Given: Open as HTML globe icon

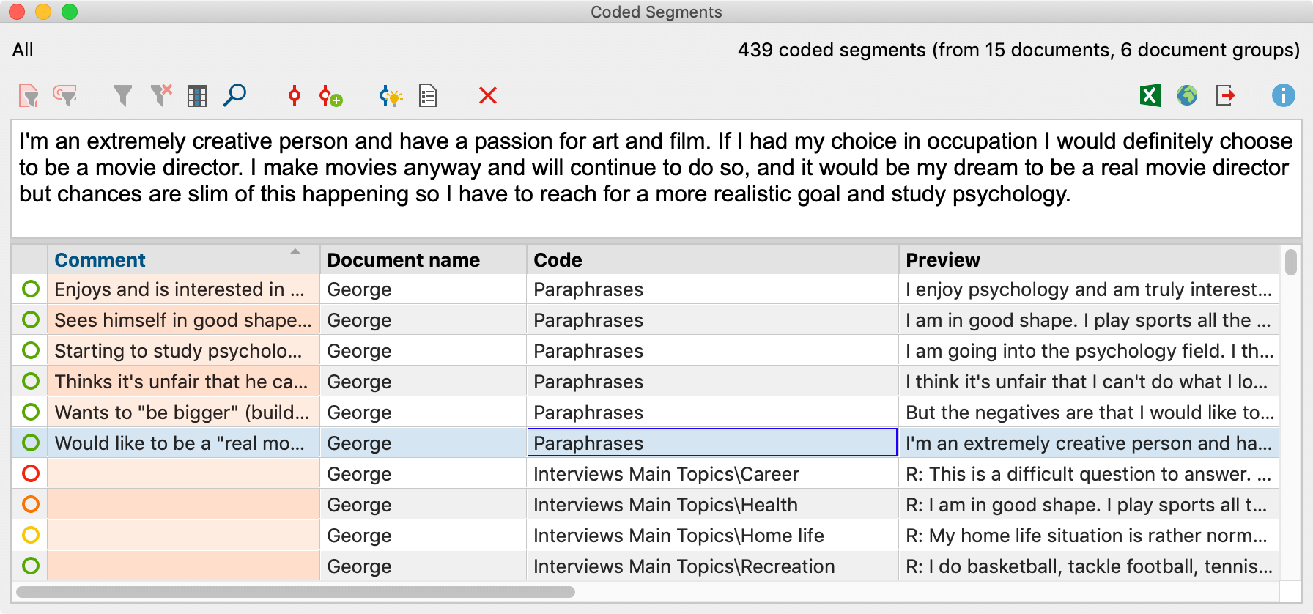Looking at the screenshot, I should [x=1187, y=95].
